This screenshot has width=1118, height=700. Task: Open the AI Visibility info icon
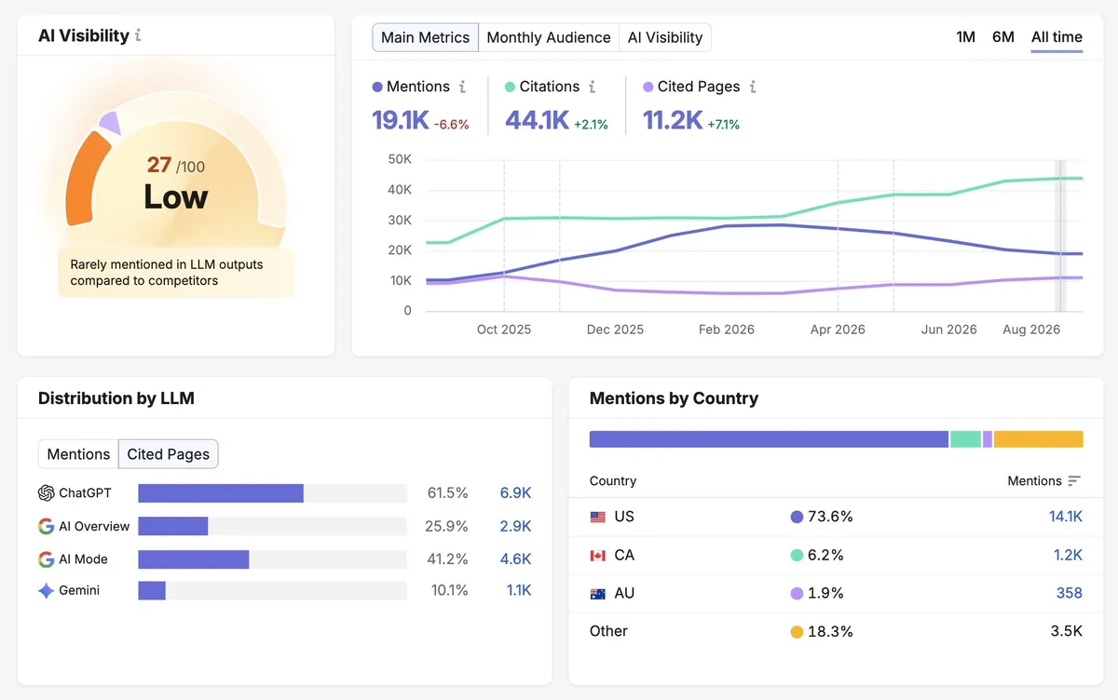[x=139, y=35]
